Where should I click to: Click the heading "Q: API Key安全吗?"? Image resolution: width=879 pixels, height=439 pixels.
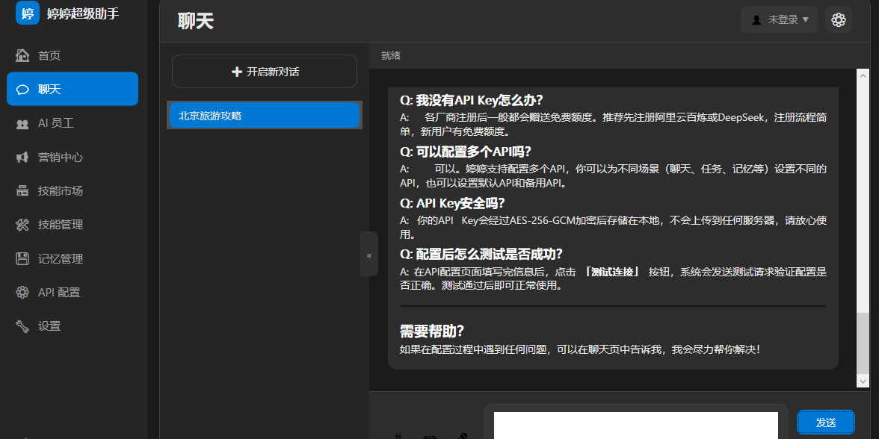(x=452, y=203)
